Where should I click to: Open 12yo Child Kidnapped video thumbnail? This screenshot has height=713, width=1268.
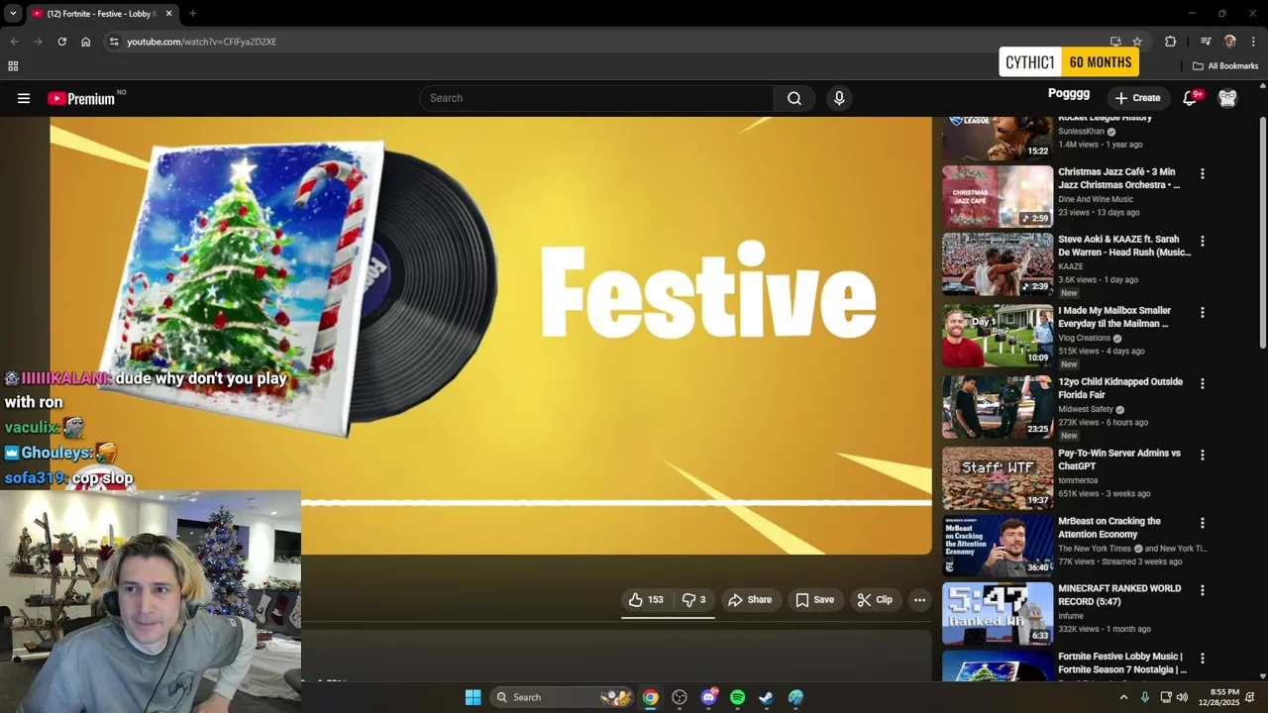(x=998, y=406)
